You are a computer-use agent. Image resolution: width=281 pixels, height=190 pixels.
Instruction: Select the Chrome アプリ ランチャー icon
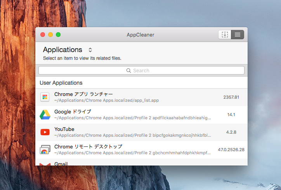pos(45,97)
